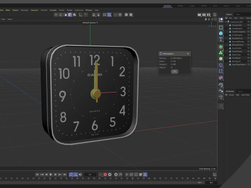This screenshot has width=251, height=188.
Task: Collapse the top clock group in Objects
Action: 225,22
